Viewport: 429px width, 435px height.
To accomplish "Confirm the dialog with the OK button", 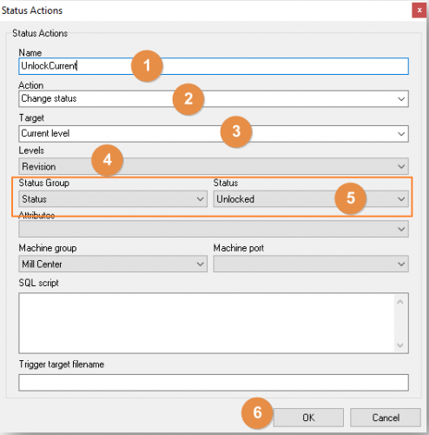I will click(308, 418).
